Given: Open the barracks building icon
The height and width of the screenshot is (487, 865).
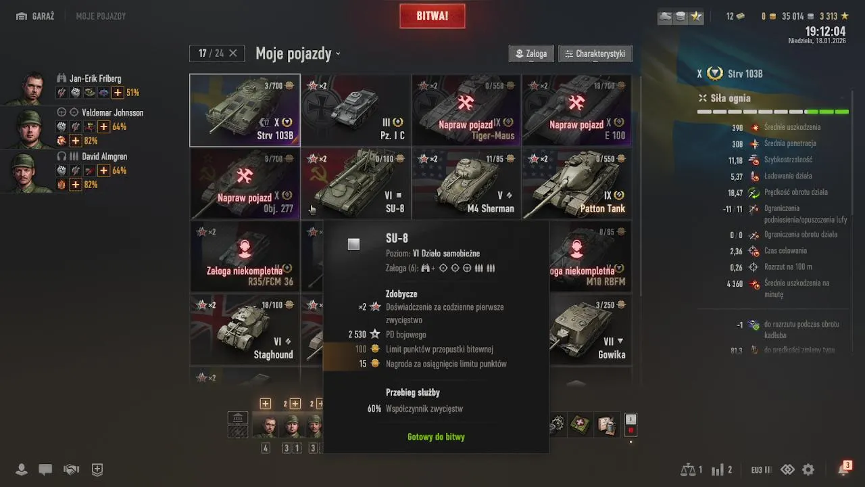Looking at the screenshot, I should point(238,417).
